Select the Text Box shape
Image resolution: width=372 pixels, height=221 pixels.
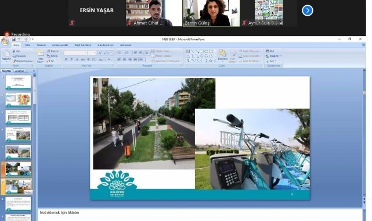[x=188, y=51]
